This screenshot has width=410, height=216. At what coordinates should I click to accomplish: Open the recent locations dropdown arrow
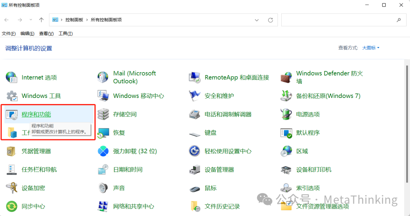[31, 20]
